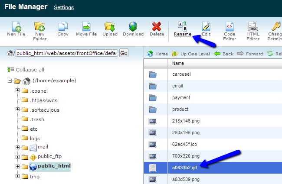
Task: Select the email folder name
Action: pos(177,86)
